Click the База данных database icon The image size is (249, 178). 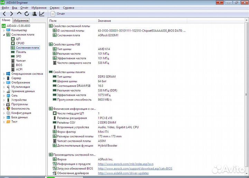[x=8, y=117]
